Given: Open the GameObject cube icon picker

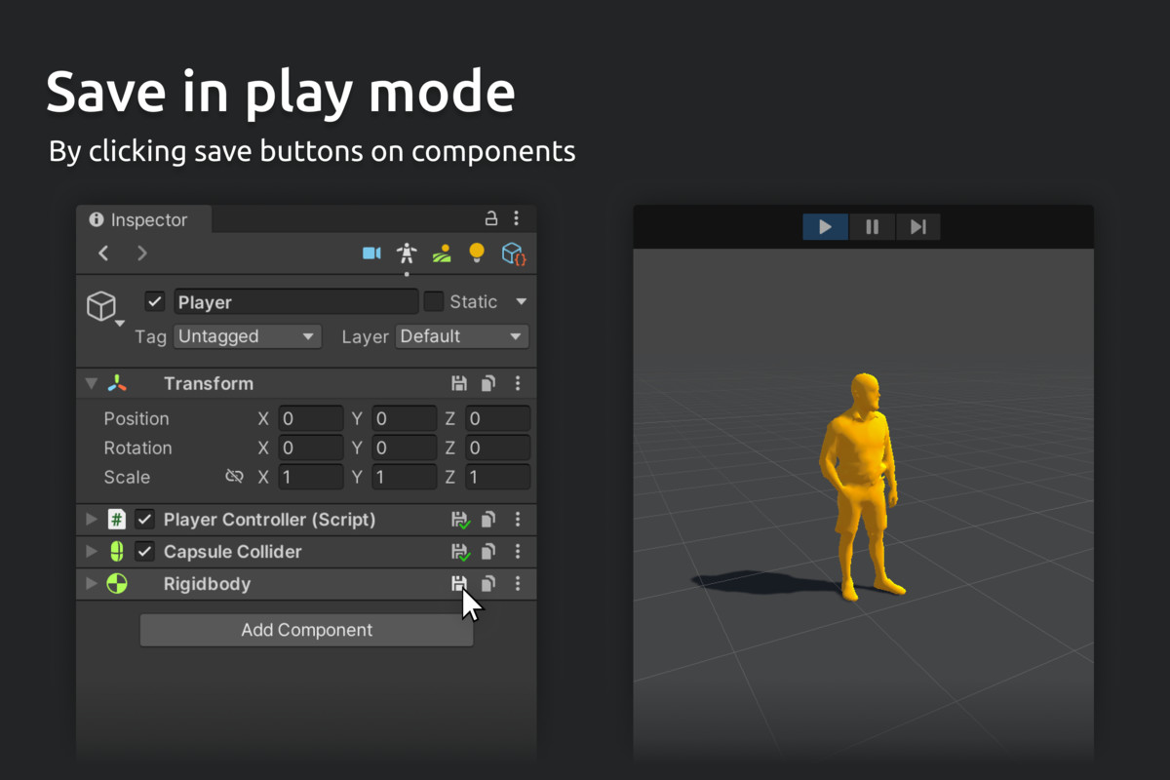Looking at the screenshot, I should coord(102,306).
